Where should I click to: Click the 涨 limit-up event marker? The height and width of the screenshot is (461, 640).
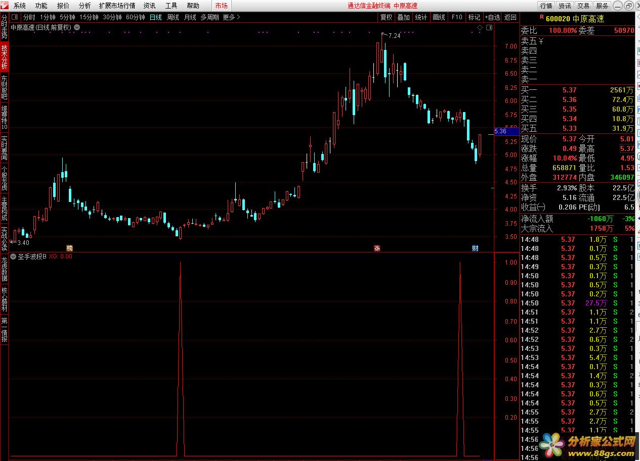point(377,248)
